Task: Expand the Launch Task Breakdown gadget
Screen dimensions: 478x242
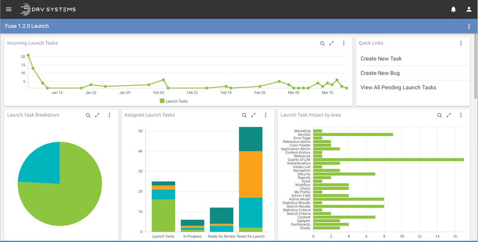Action: coord(97,115)
